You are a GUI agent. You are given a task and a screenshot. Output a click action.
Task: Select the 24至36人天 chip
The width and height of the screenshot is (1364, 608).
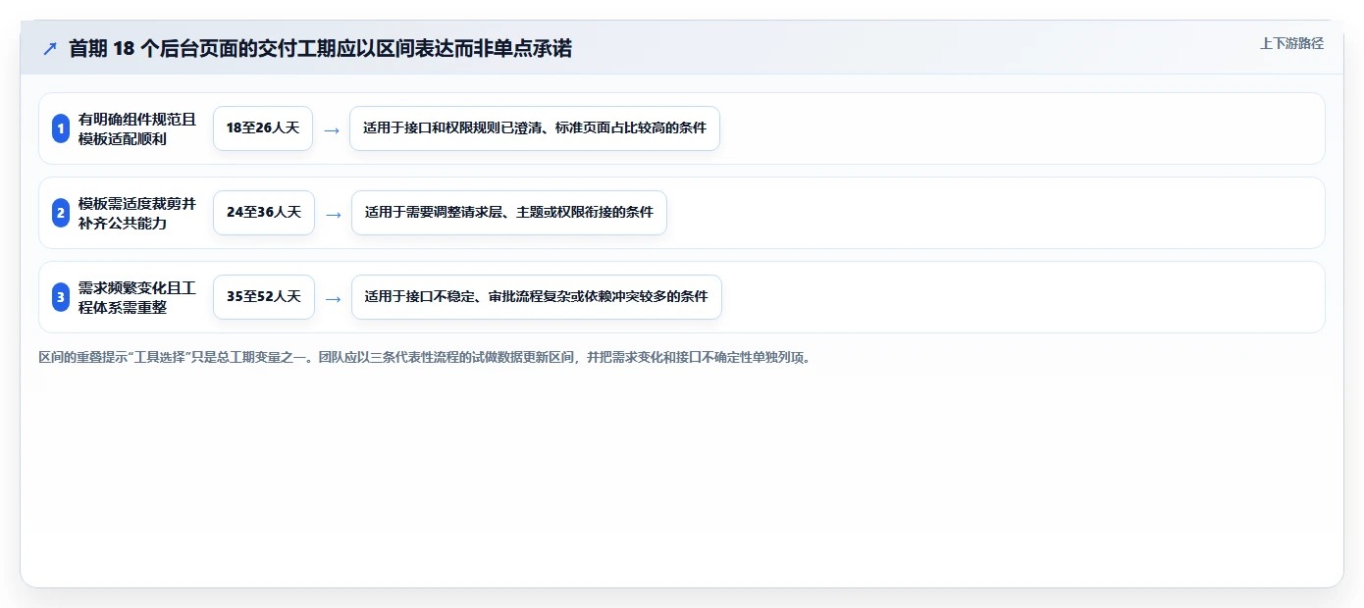pyautogui.click(x=264, y=213)
